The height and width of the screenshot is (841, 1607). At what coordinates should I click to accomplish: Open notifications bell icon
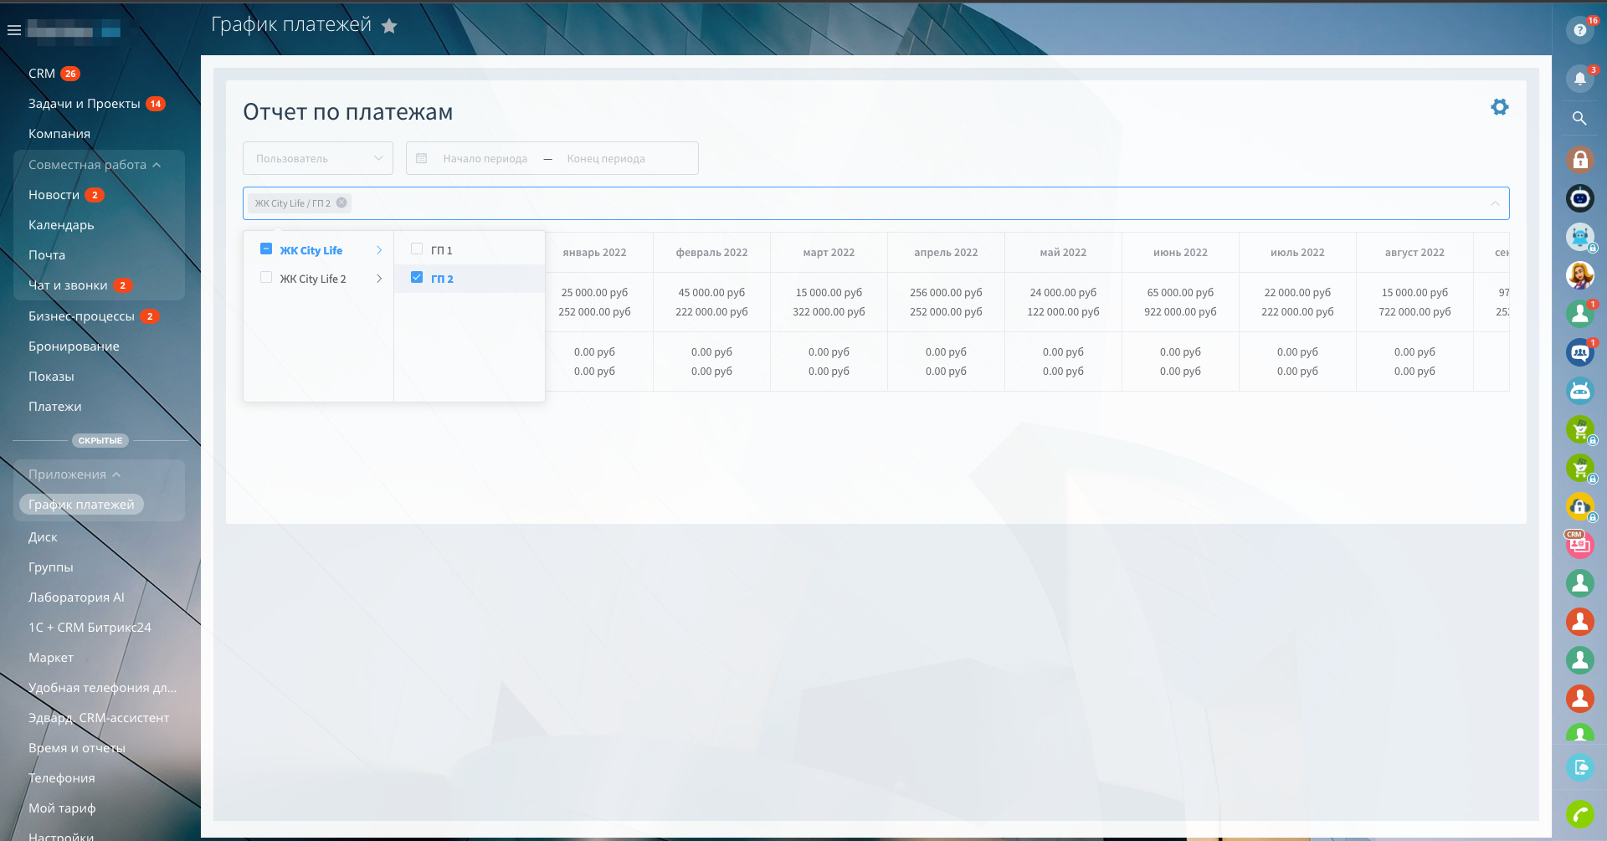(x=1579, y=79)
